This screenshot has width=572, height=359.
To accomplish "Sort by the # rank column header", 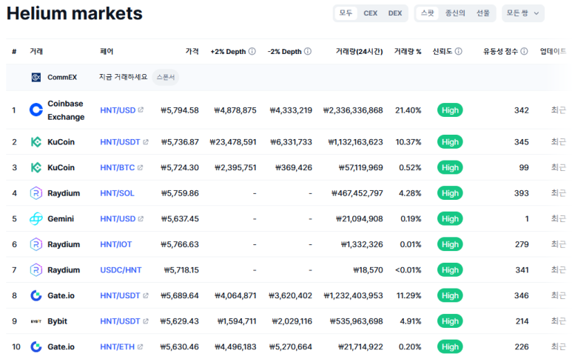I will 14,51.
